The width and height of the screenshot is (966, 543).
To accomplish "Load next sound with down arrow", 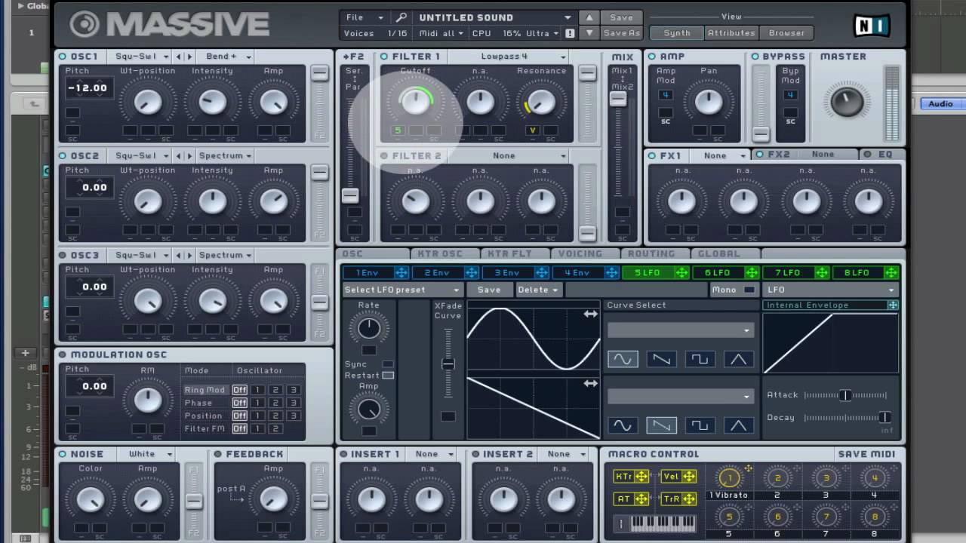I will pos(589,33).
